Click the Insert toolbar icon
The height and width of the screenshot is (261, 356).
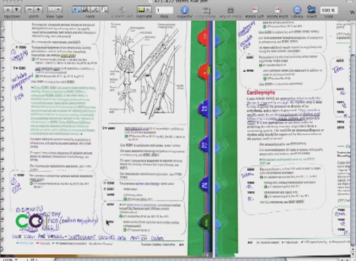[x=311, y=10]
